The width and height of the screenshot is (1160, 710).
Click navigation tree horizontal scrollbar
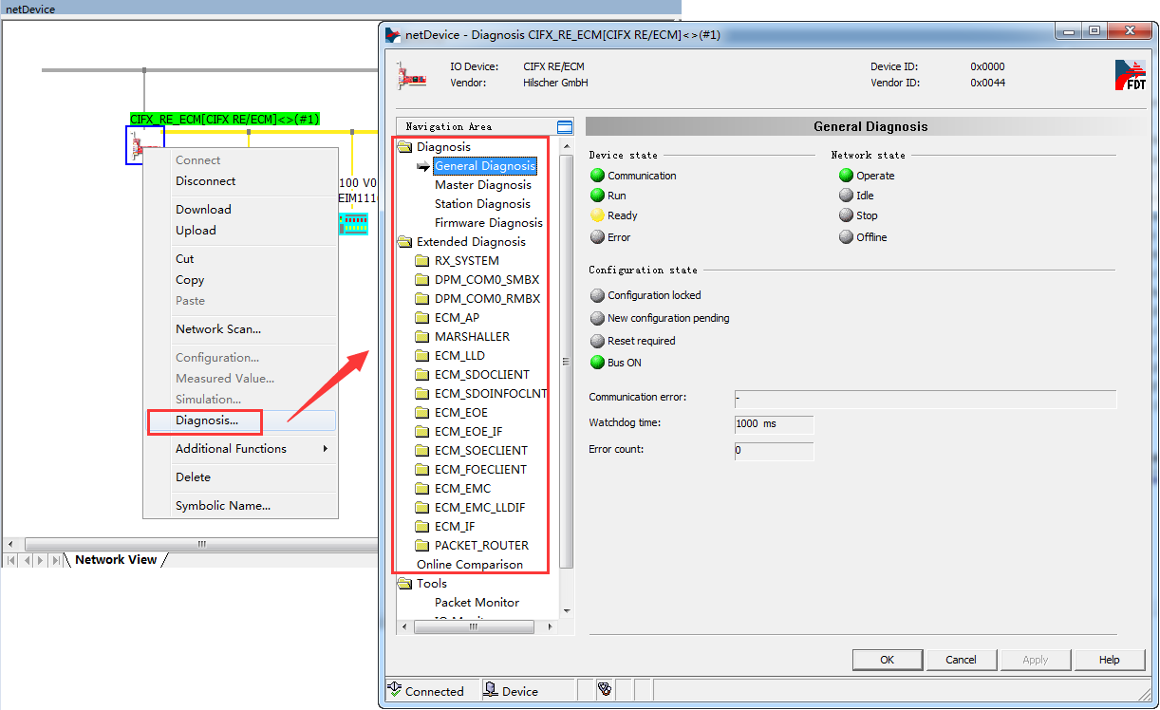475,626
